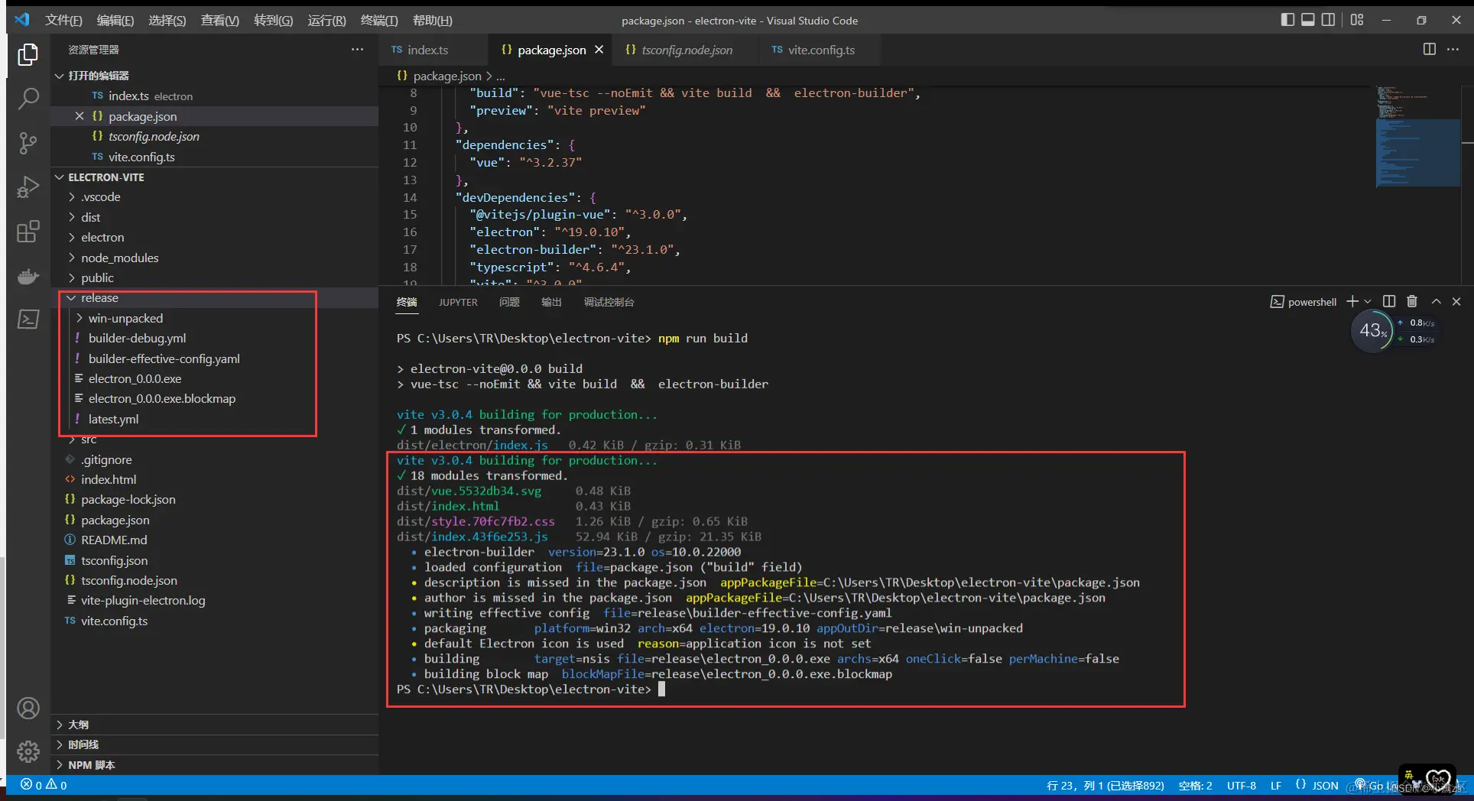Toggle secondary side bar layout button
1474x801 pixels.
pyautogui.click(x=1329, y=20)
